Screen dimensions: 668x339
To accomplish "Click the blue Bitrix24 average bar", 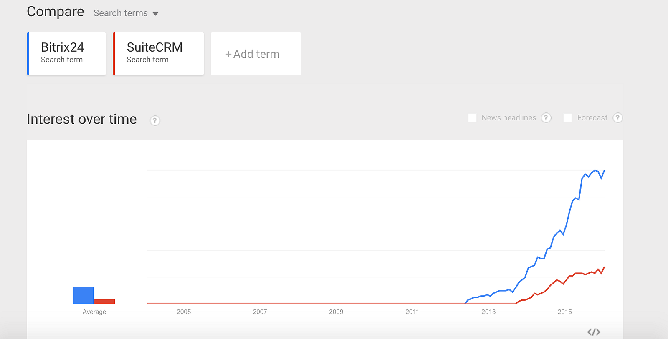I will [83, 296].
